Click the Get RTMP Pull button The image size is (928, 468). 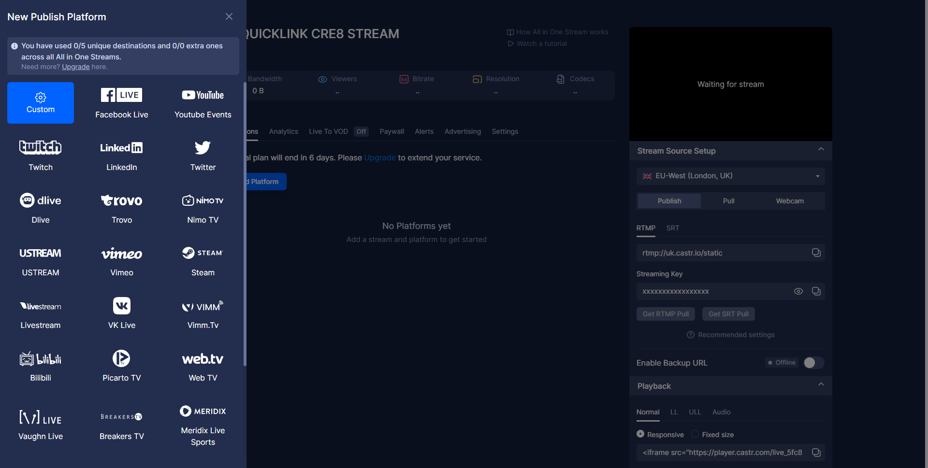666,314
